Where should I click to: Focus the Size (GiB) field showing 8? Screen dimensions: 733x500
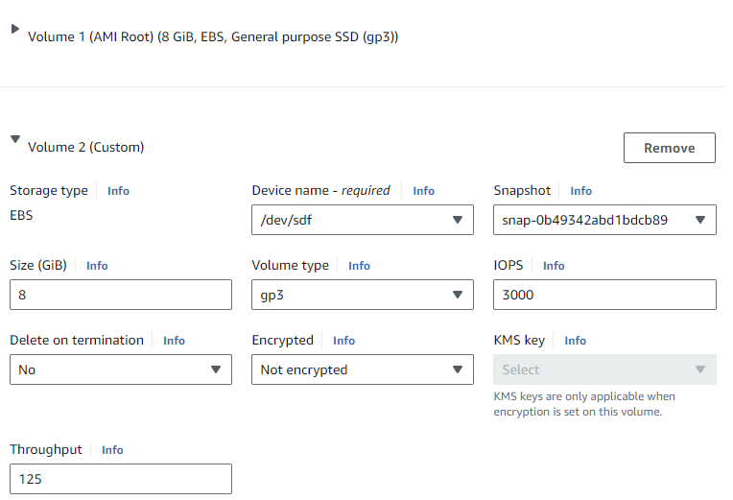pos(121,295)
